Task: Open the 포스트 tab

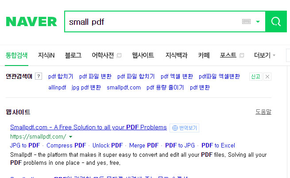Action: click(x=228, y=55)
